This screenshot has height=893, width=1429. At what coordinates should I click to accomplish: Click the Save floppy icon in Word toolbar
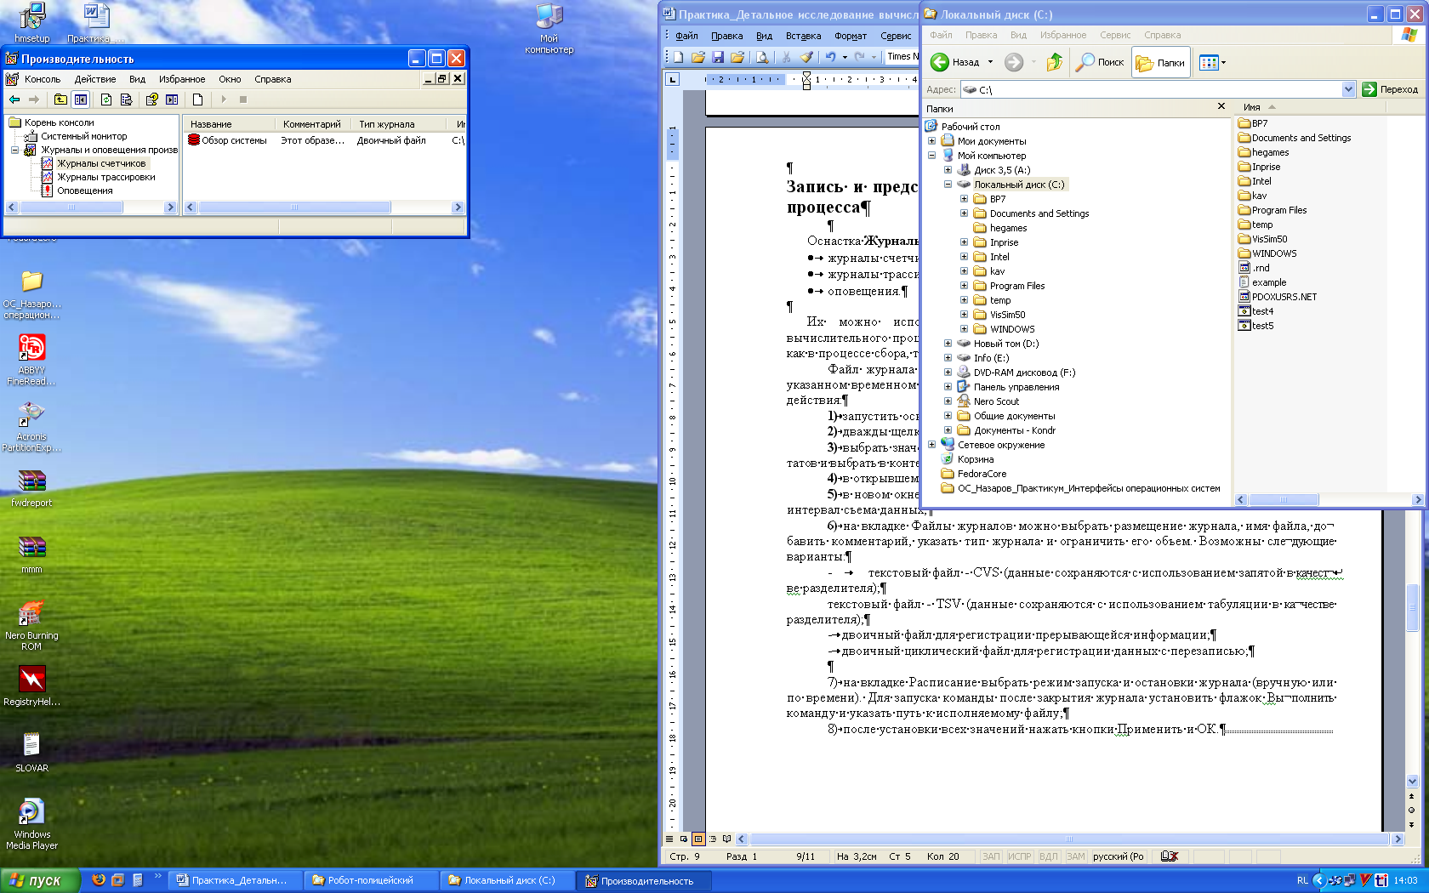point(718,57)
